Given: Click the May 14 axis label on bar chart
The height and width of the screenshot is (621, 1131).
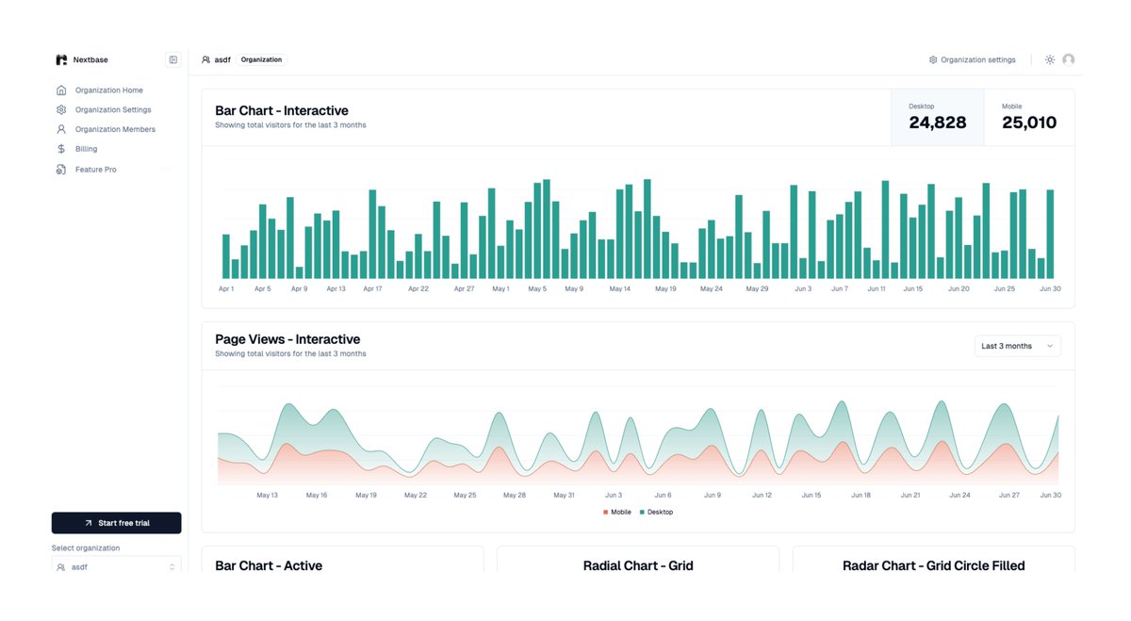Looking at the screenshot, I should tap(619, 289).
